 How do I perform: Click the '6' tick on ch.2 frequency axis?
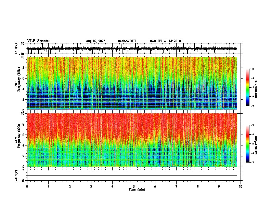pos(24,135)
